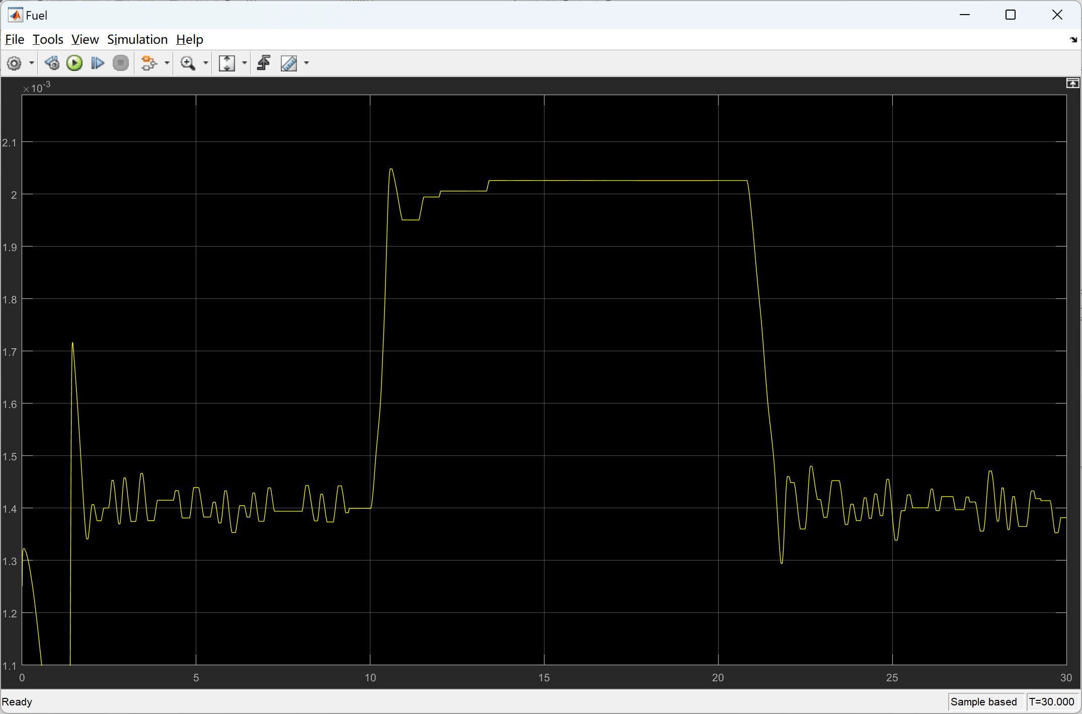Select the Zoom tool magnifier
This screenshot has width=1082, height=714.
tap(188, 63)
